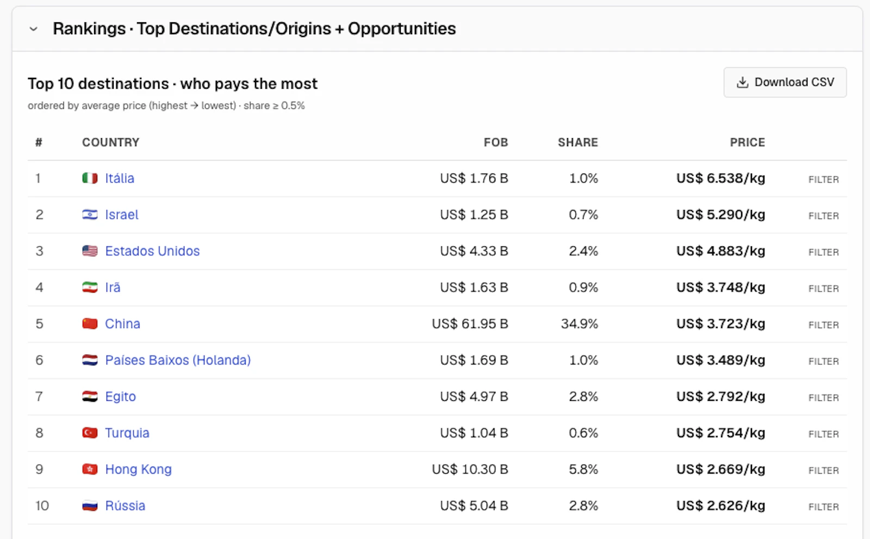Select the 2.4% share value
The width and height of the screenshot is (870, 539).
[x=583, y=251]
